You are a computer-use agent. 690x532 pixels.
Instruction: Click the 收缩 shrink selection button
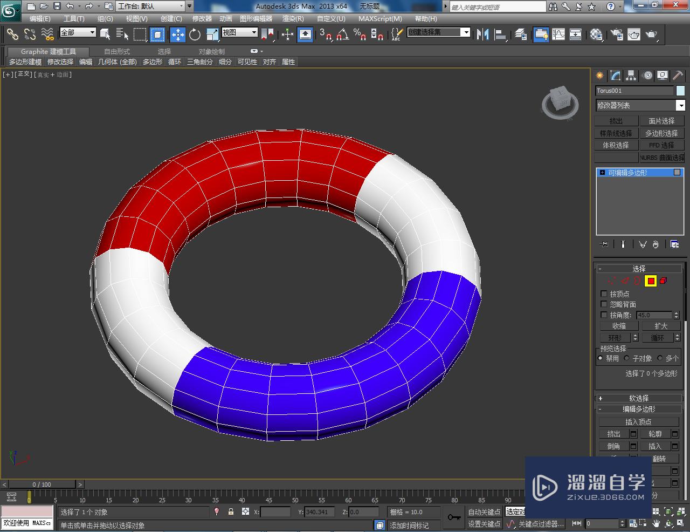click(x=619, y=326)
